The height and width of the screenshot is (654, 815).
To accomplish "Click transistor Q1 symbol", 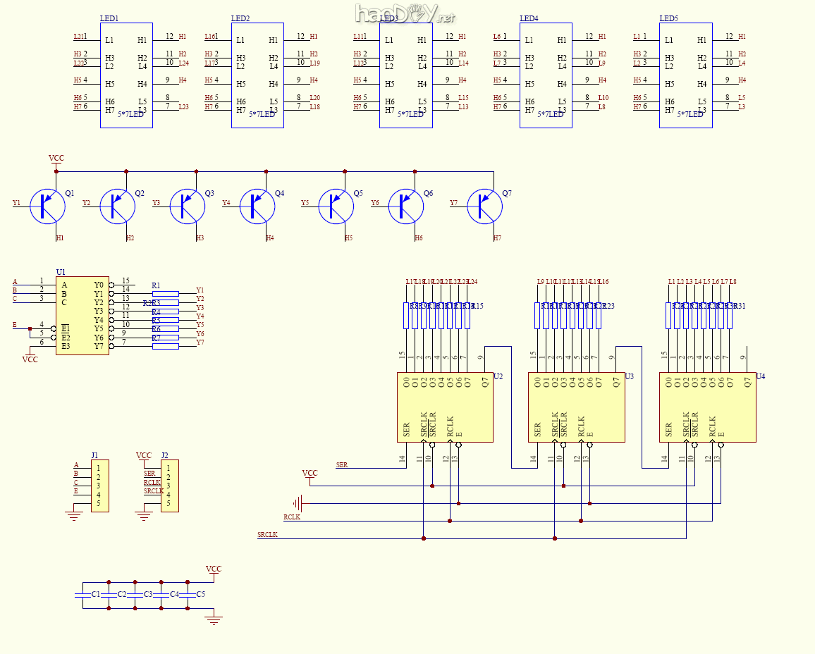I will [48, 206].
